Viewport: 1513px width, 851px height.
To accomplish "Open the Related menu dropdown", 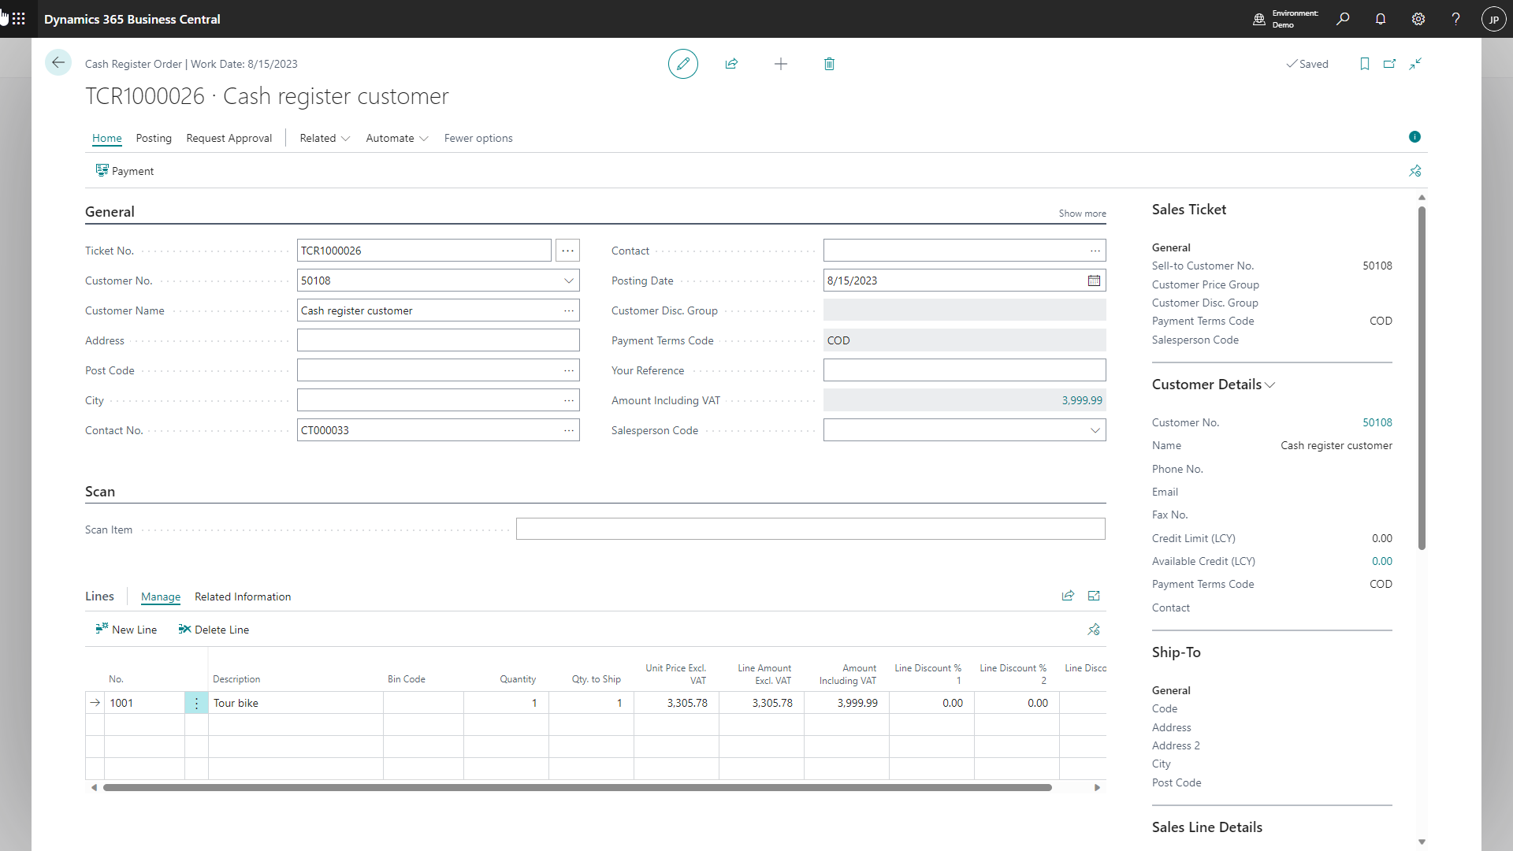I will click(325, 138).
